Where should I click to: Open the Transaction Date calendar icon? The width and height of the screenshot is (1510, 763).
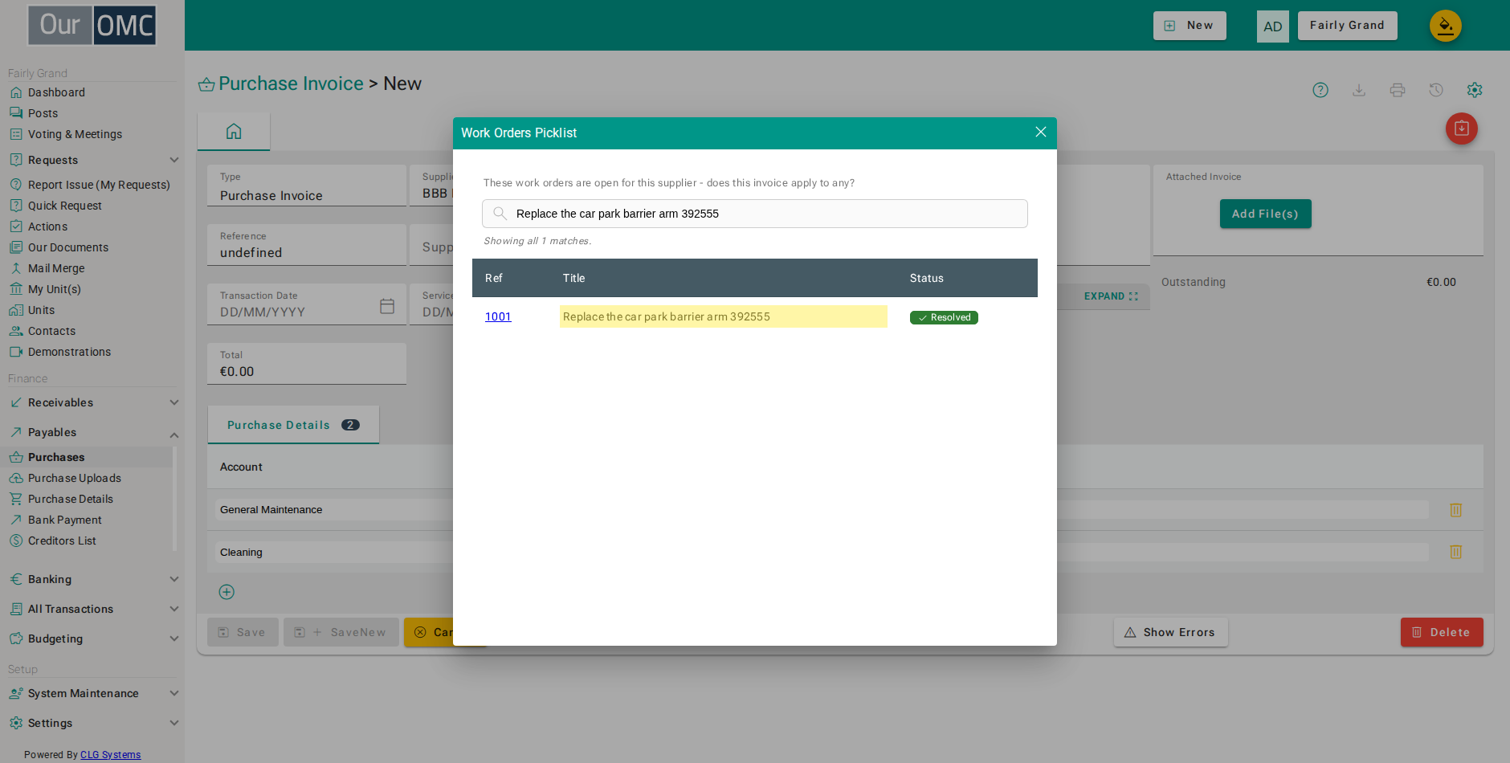pos(387,306)
